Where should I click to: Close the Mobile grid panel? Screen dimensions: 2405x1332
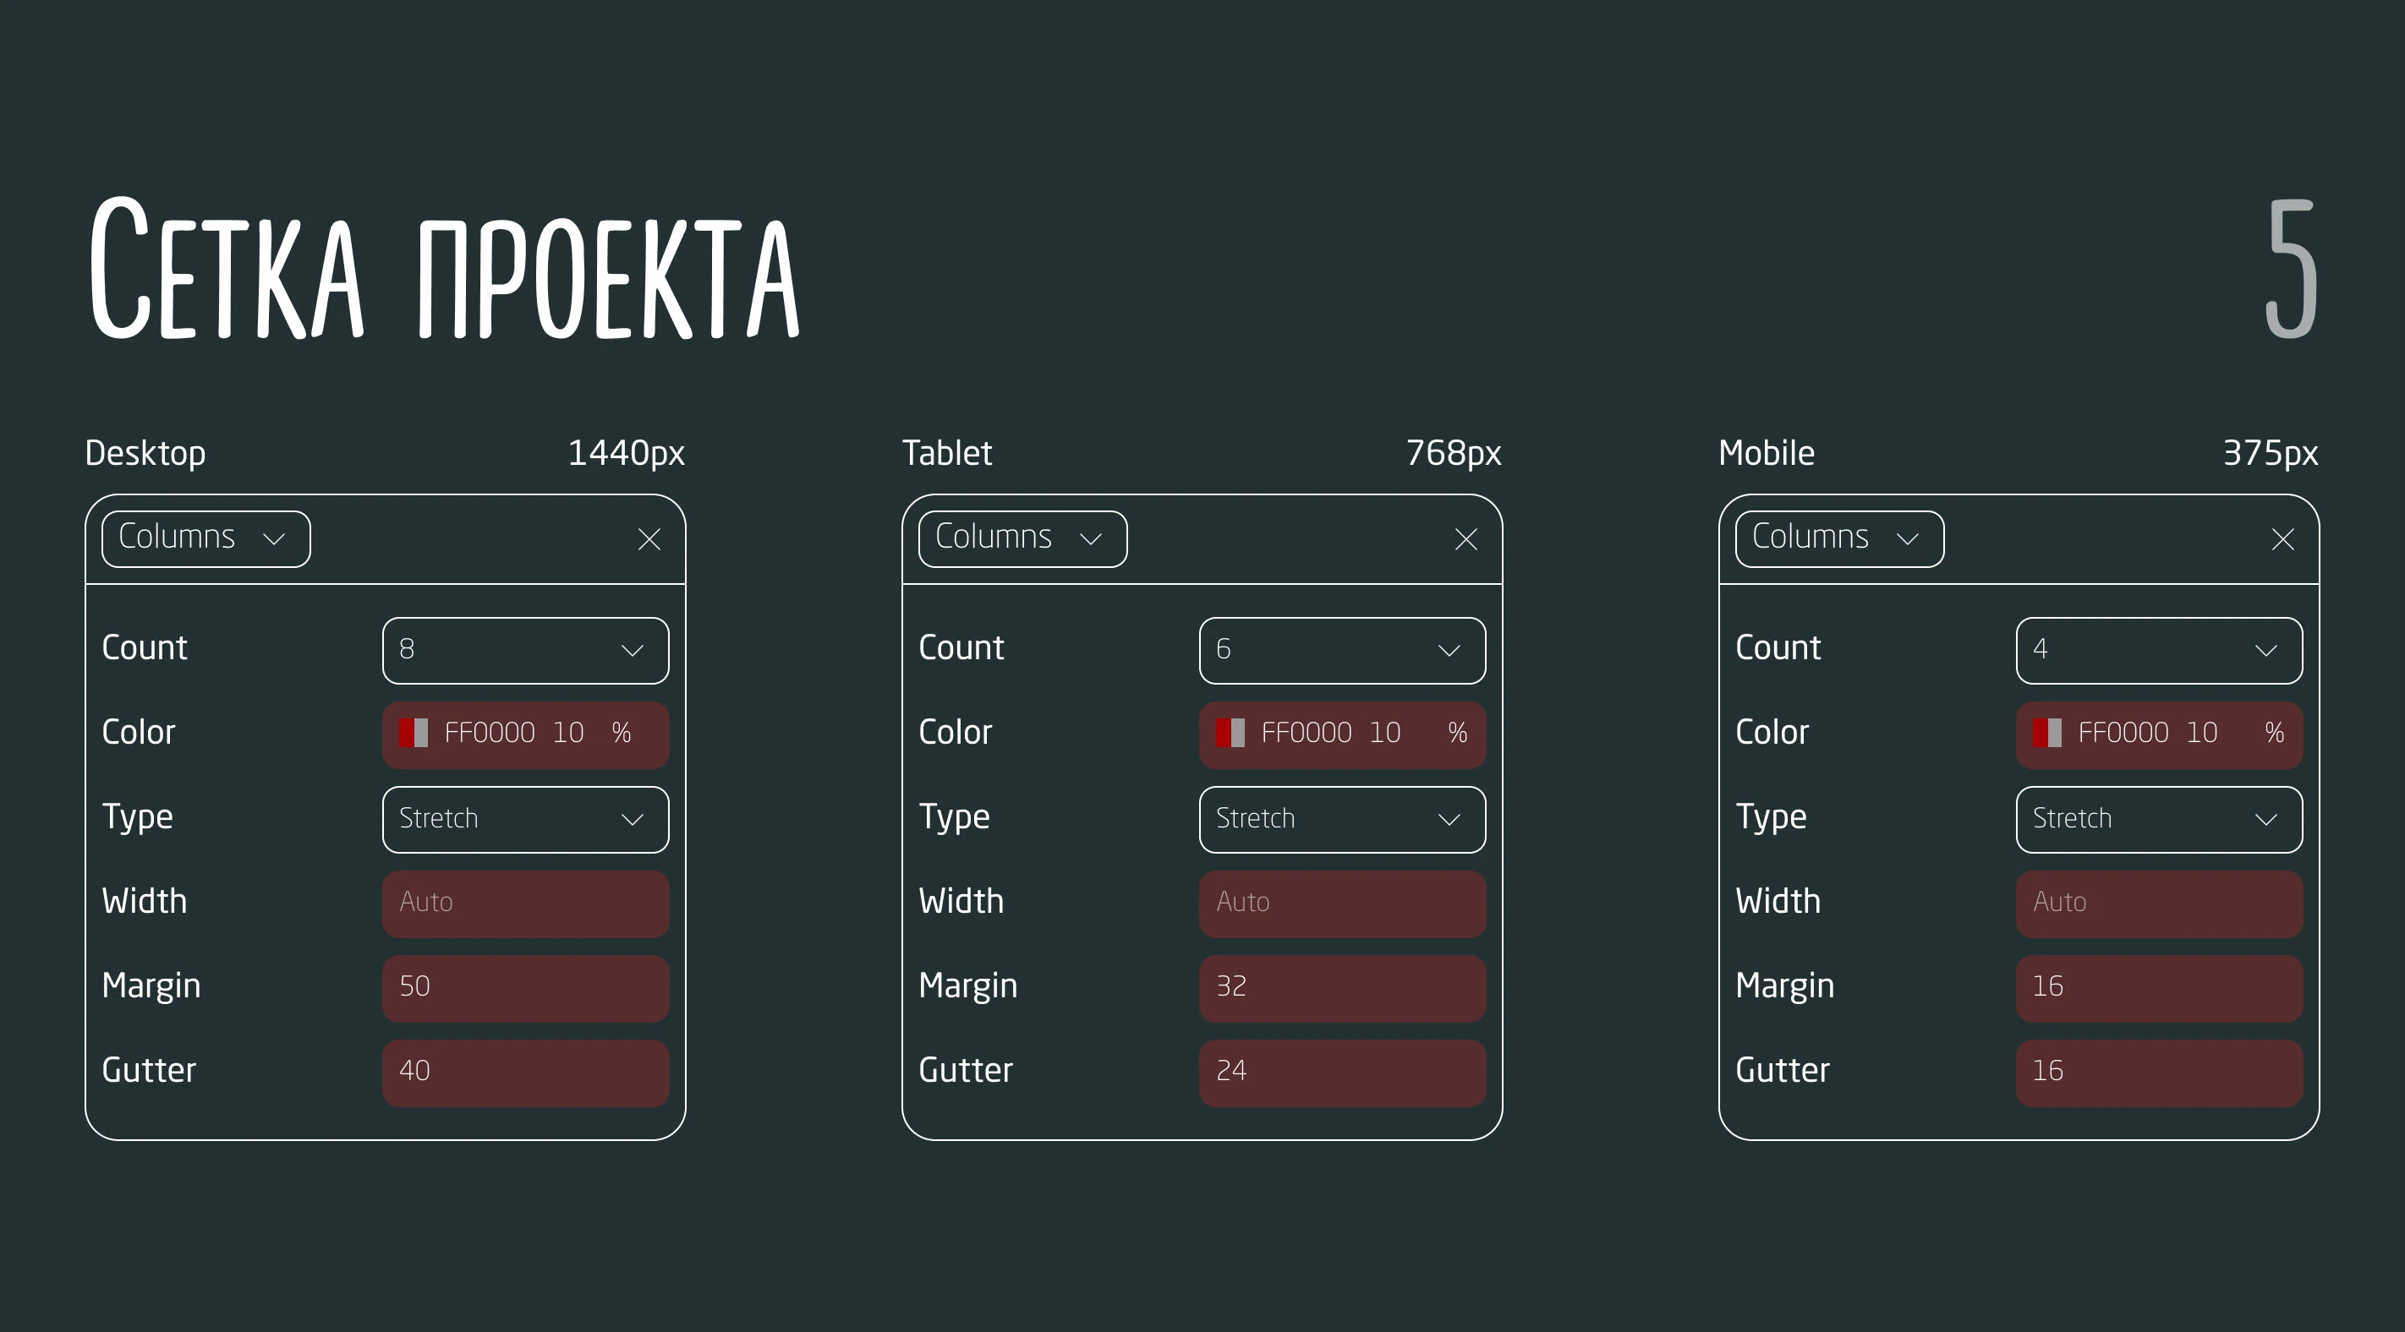[x=2282, y=539]
